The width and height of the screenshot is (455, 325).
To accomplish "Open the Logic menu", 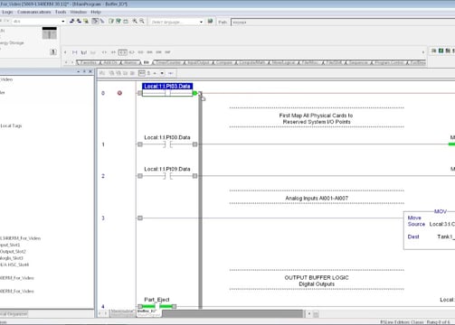I will 7,12.
